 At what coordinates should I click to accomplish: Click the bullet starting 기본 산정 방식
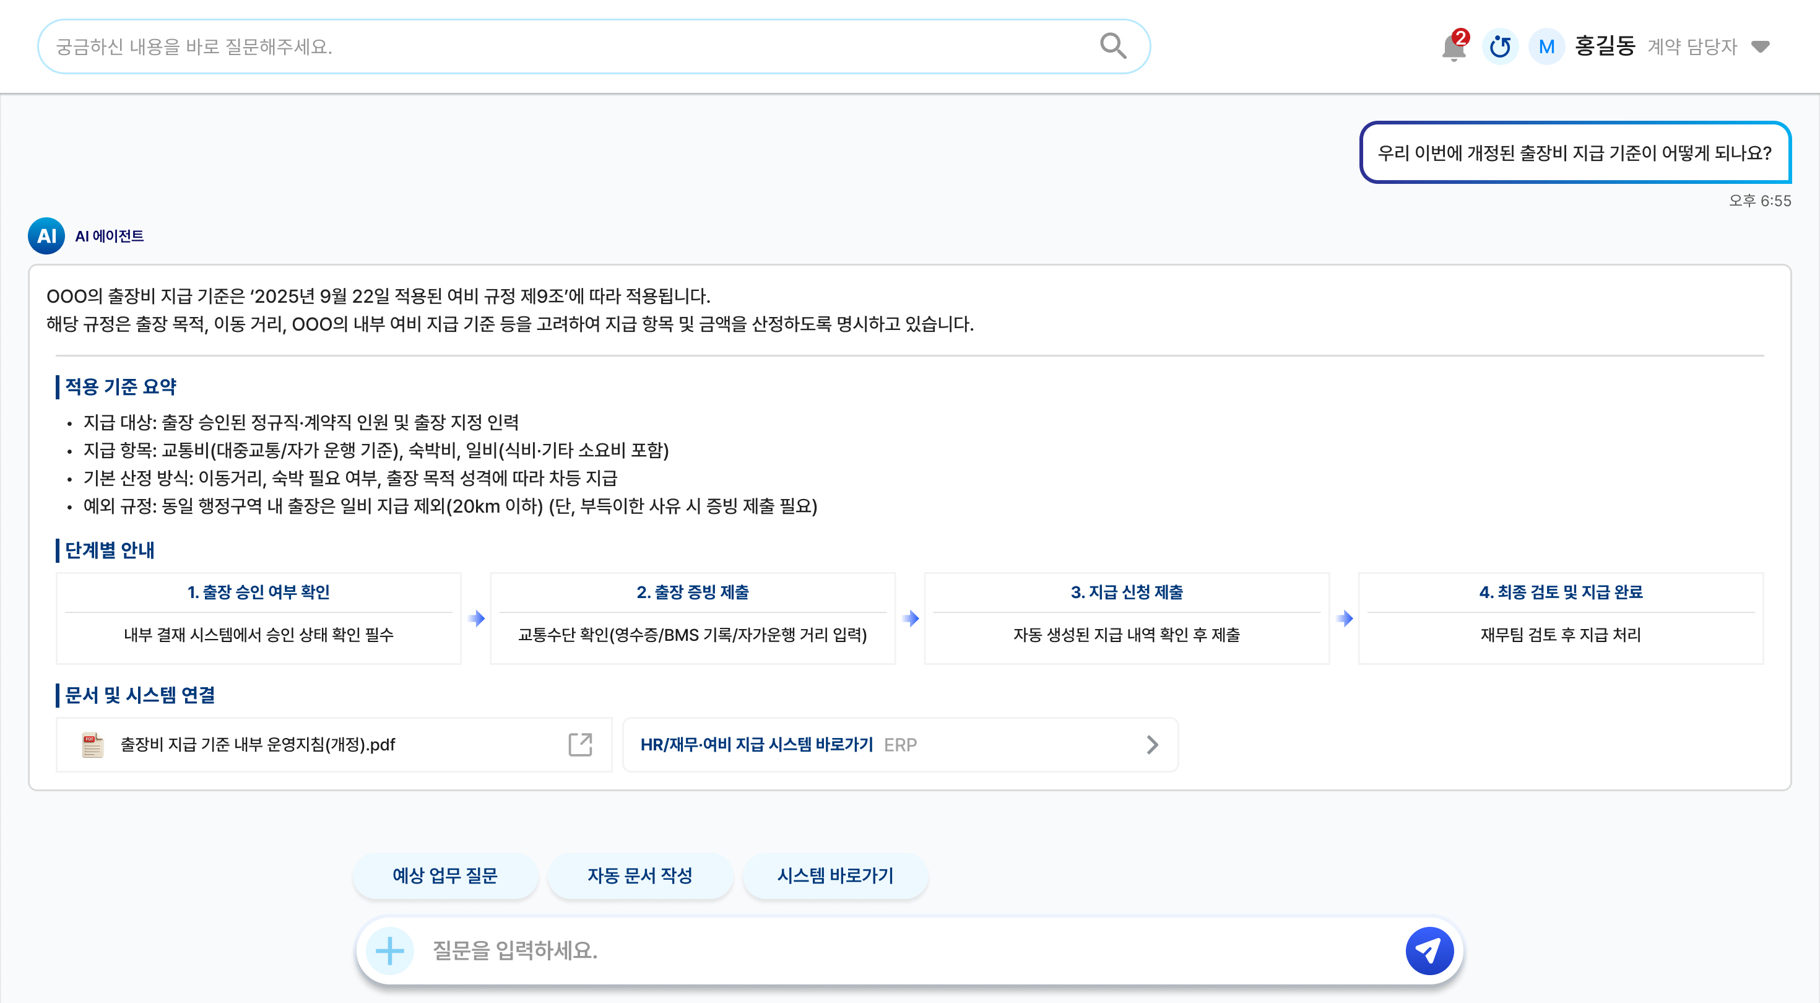(x=350, y=479)
